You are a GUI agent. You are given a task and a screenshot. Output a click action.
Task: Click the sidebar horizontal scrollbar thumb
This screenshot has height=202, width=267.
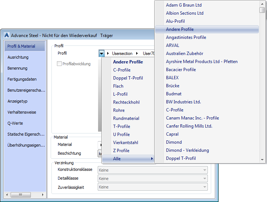coord(21,195)
